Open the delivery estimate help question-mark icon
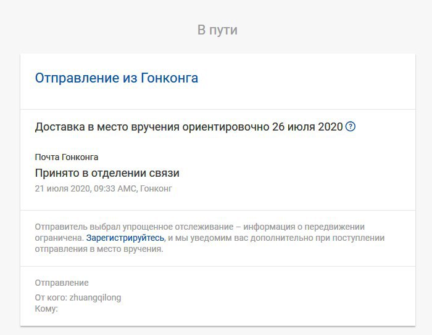The width and height of the screenshot is (432, 335). click(x=350, y=127)
